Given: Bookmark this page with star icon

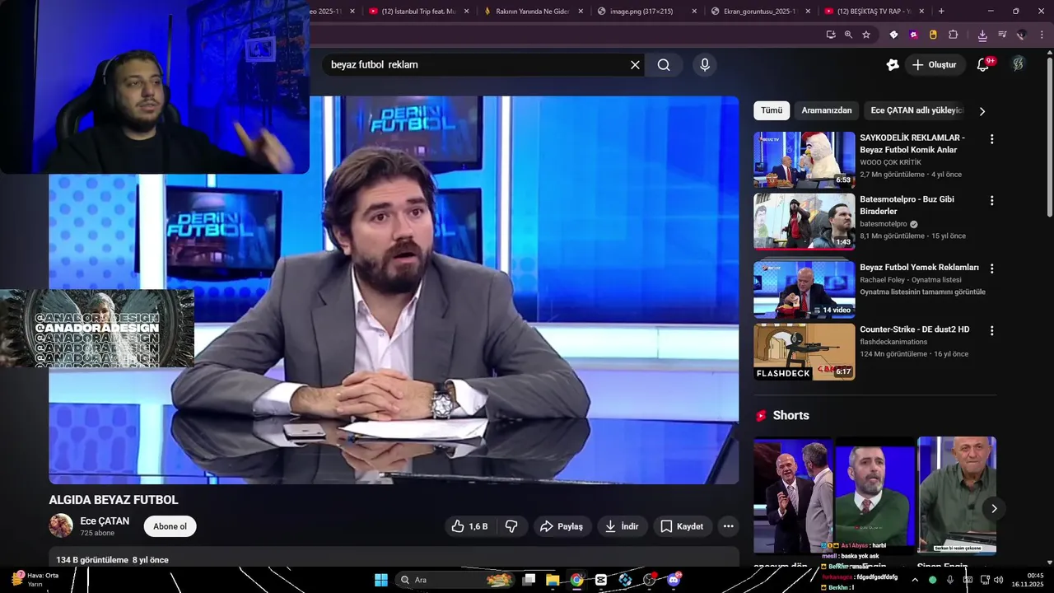Looking at the screenshot, I should click(866, 35).
